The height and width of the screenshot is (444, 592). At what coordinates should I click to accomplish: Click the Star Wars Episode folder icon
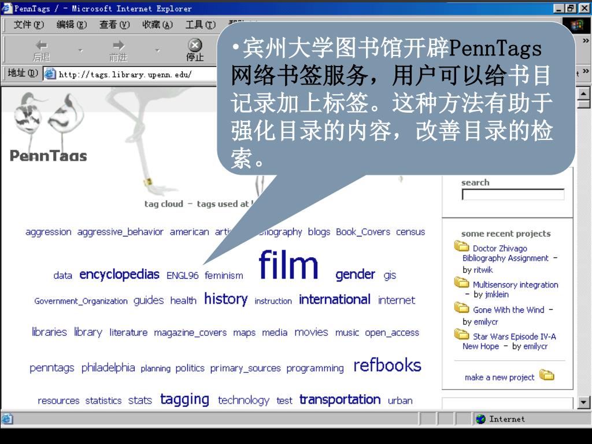[461, 334]
